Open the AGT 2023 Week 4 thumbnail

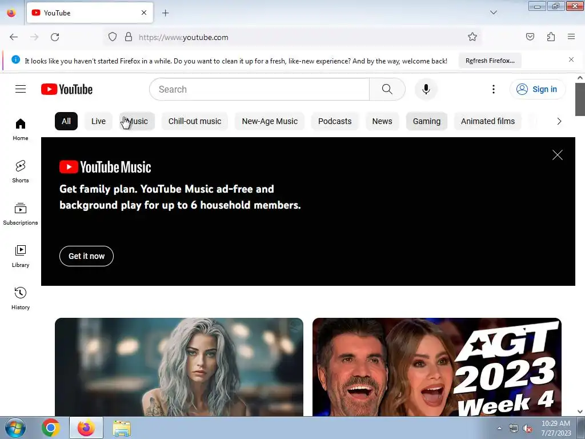(x=437, y=367)
